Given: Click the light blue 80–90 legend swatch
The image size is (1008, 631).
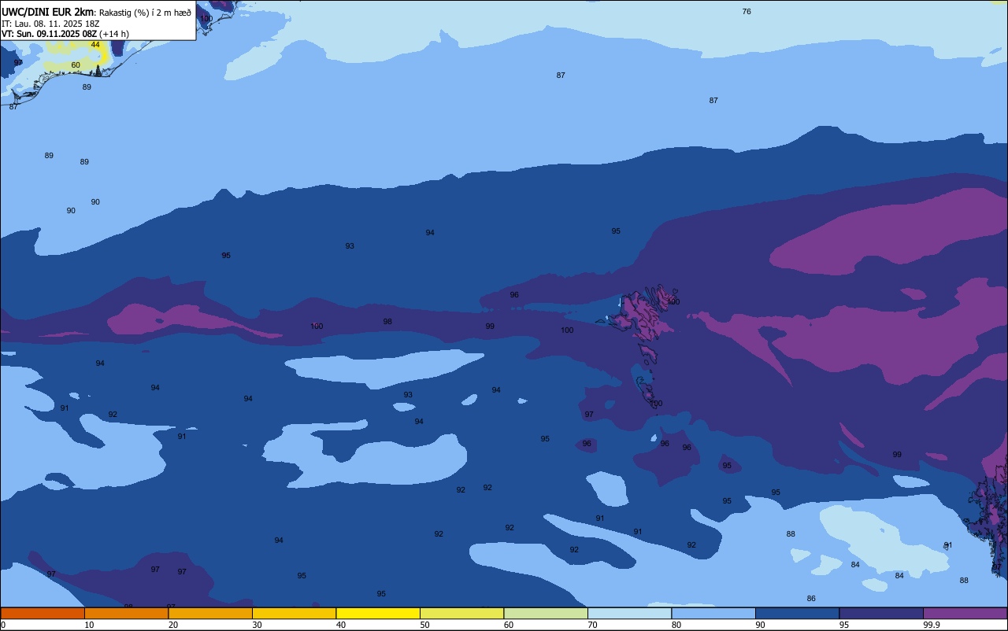Looking at the screenshot, I should click(x=713, y=613).
